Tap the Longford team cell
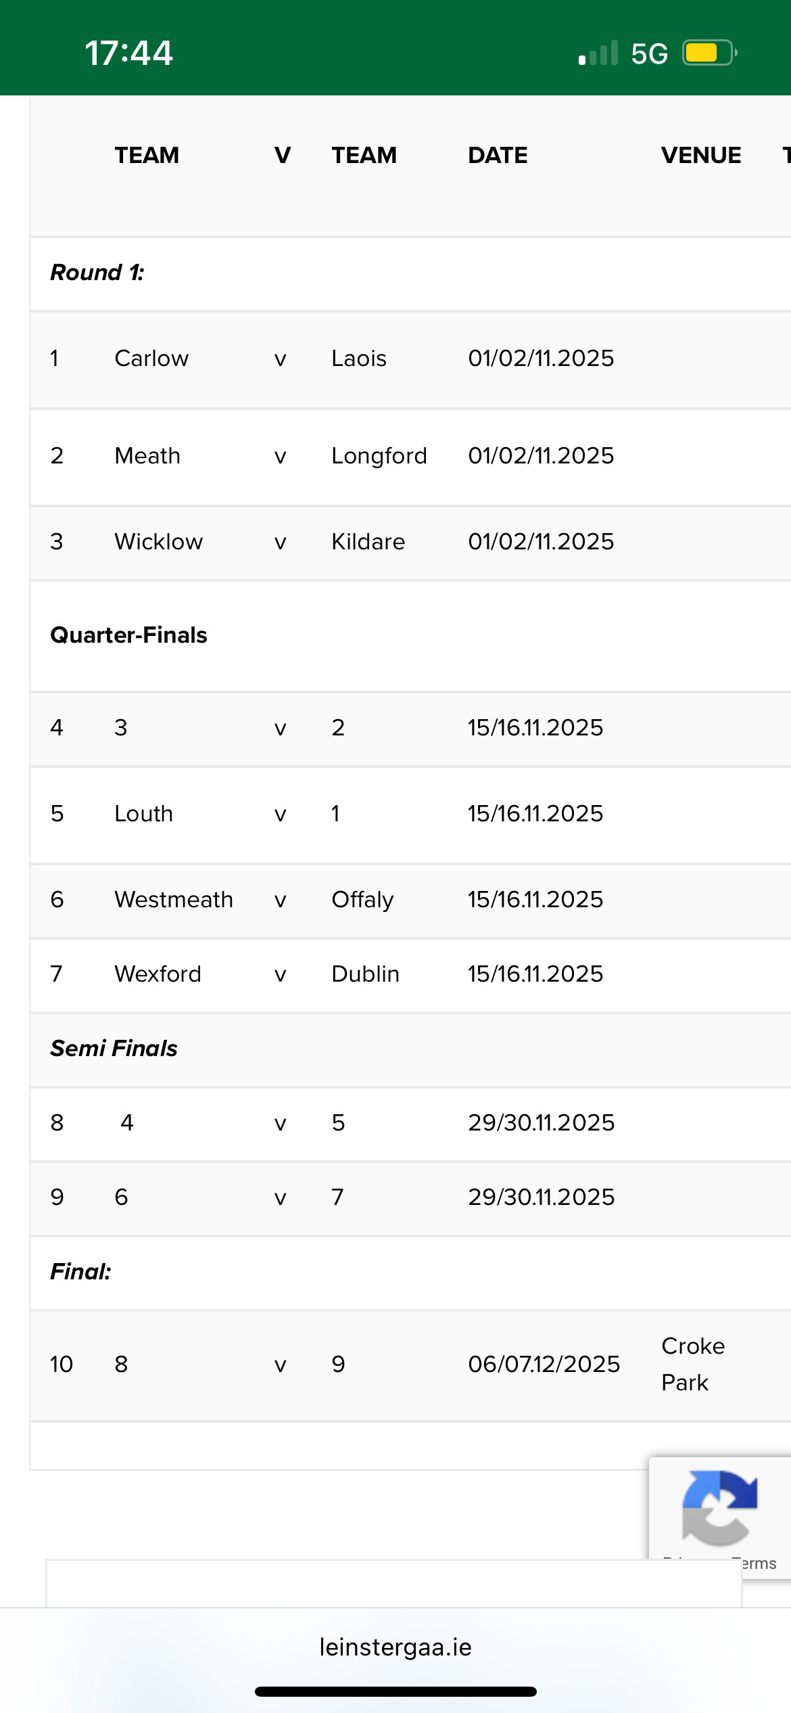 pyautogui.click(x=379, y=457)
